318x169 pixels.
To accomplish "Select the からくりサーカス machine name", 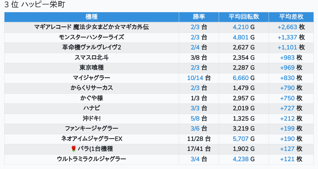I will [x=91, y=88].
